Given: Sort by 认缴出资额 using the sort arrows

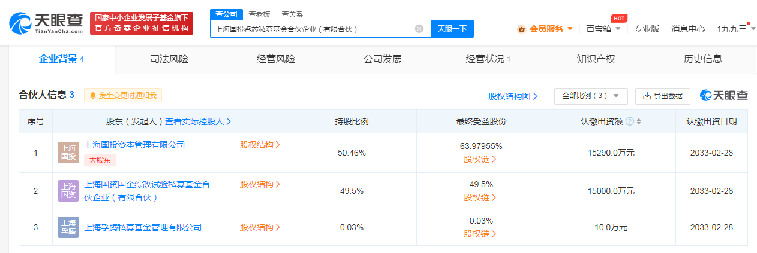Looking at the screenshot, I should [x=639, y=121].
